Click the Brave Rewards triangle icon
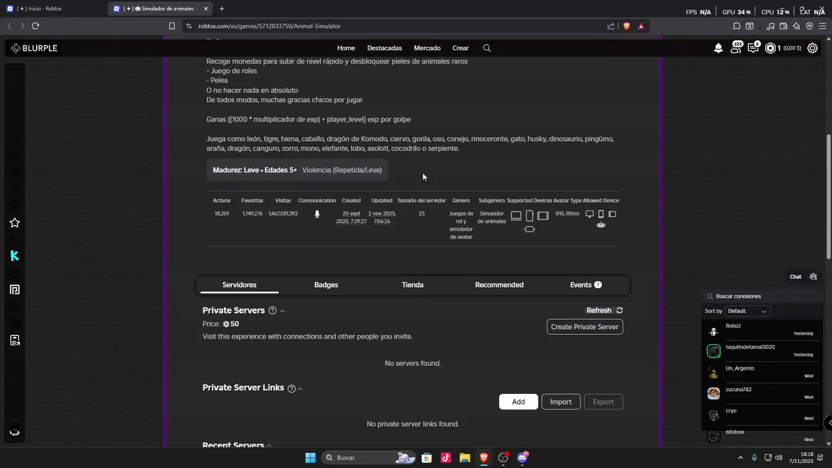Viewport: 832px width, 468px height. pos(641,26)
